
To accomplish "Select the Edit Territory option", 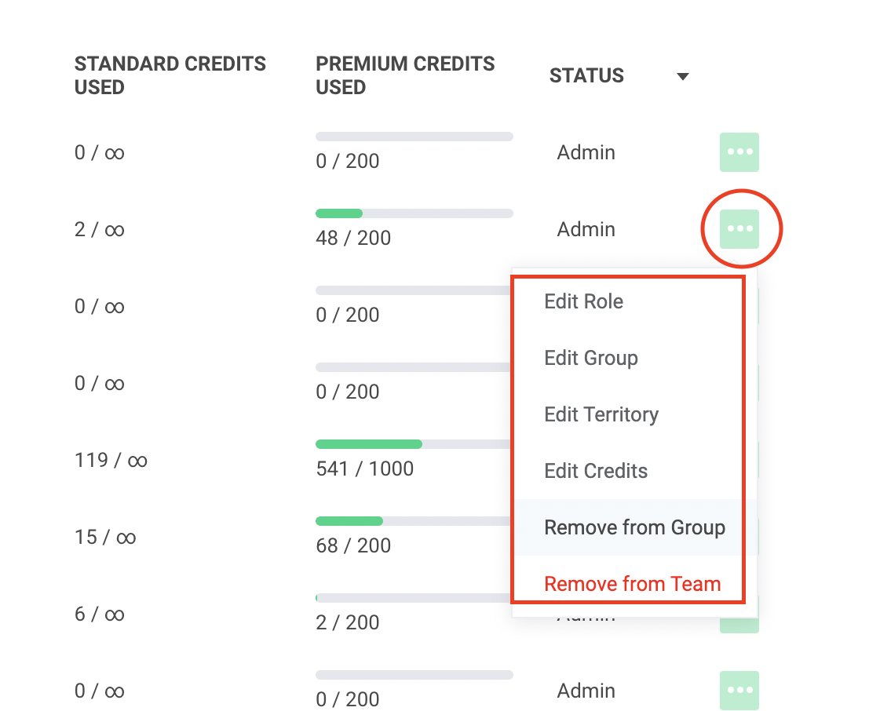I will pyautogui.click(x=601, y=414).
